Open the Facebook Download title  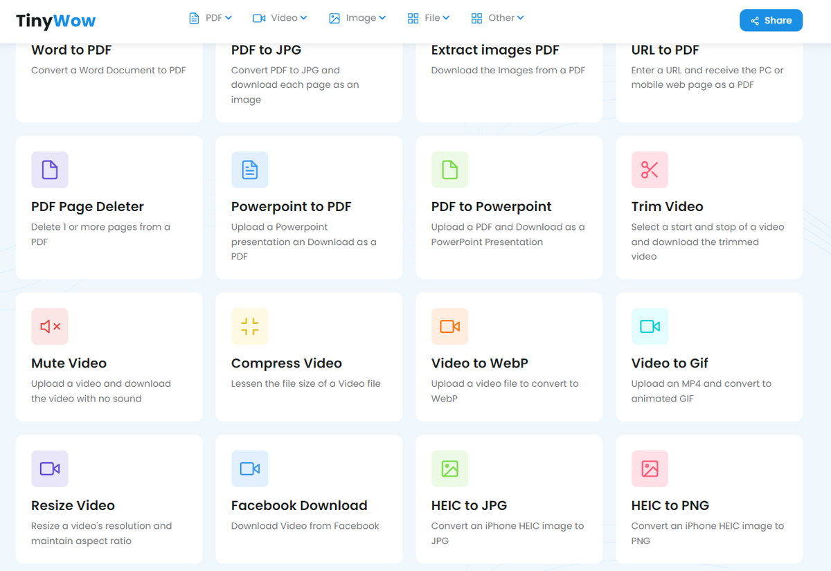[x=299, y=505]
